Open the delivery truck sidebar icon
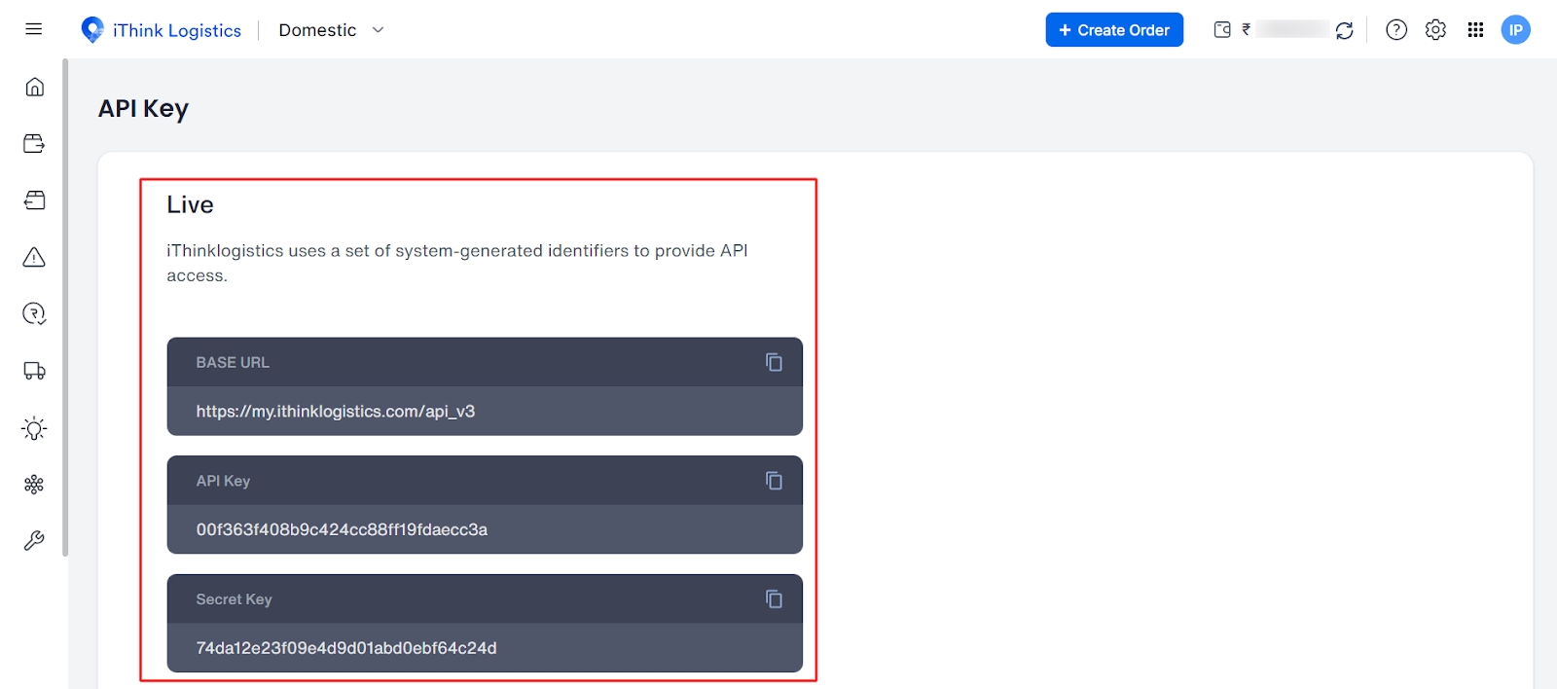1557x689 pixels. coord(34,371)
